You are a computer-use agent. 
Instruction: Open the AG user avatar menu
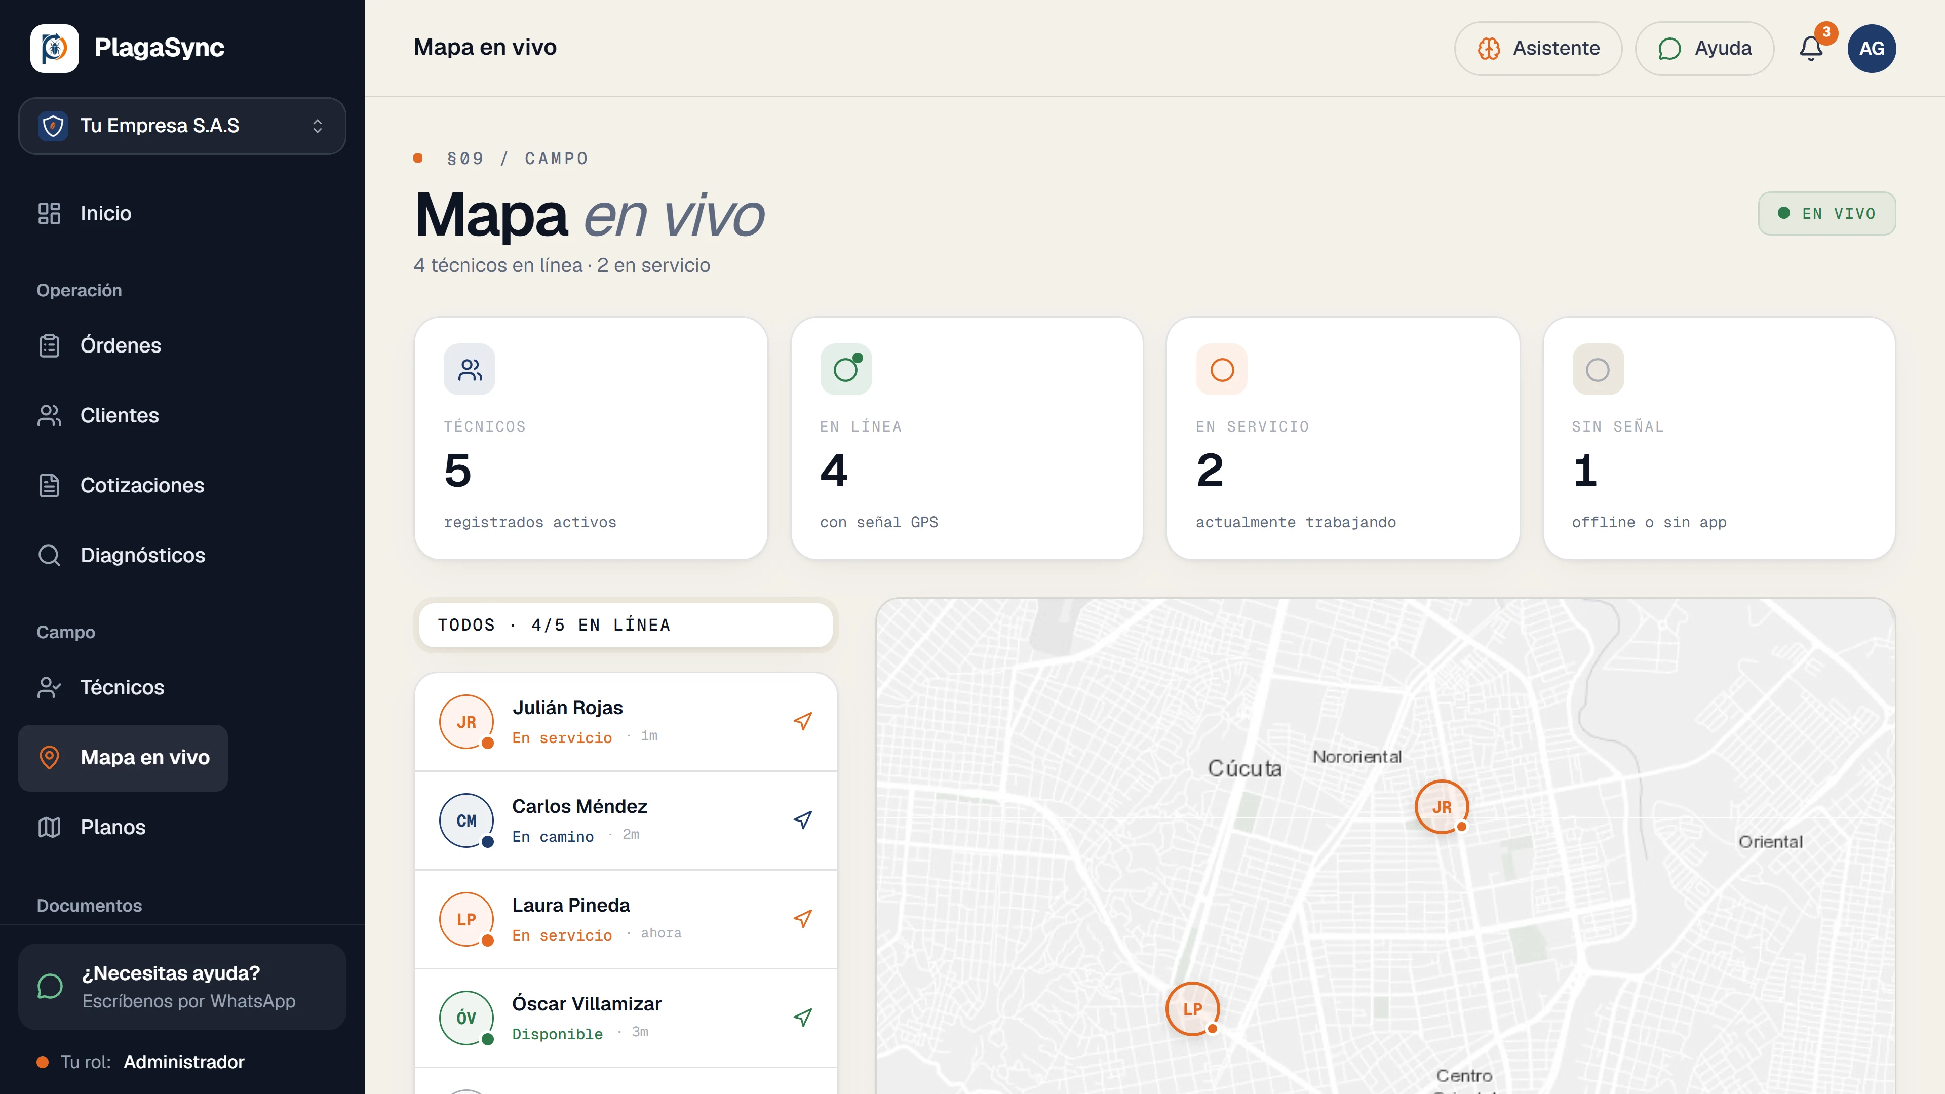click(1872, 48)
